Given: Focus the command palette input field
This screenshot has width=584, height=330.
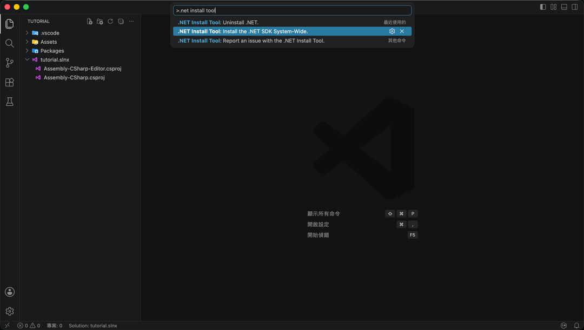Looking at the screenshot, I should pyautogui.click(x=293, y=10).
